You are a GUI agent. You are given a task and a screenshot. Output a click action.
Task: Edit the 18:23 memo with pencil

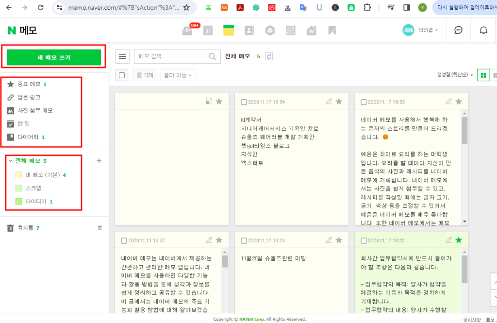click(x=329, y=240)
